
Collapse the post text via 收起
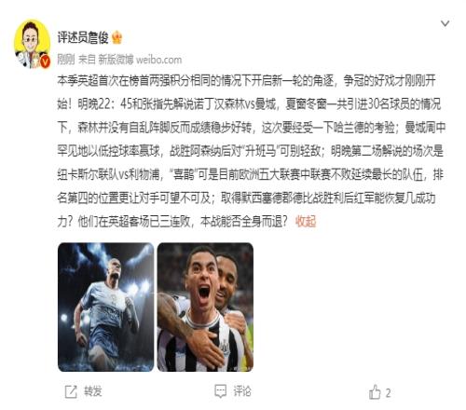(306, 222)
